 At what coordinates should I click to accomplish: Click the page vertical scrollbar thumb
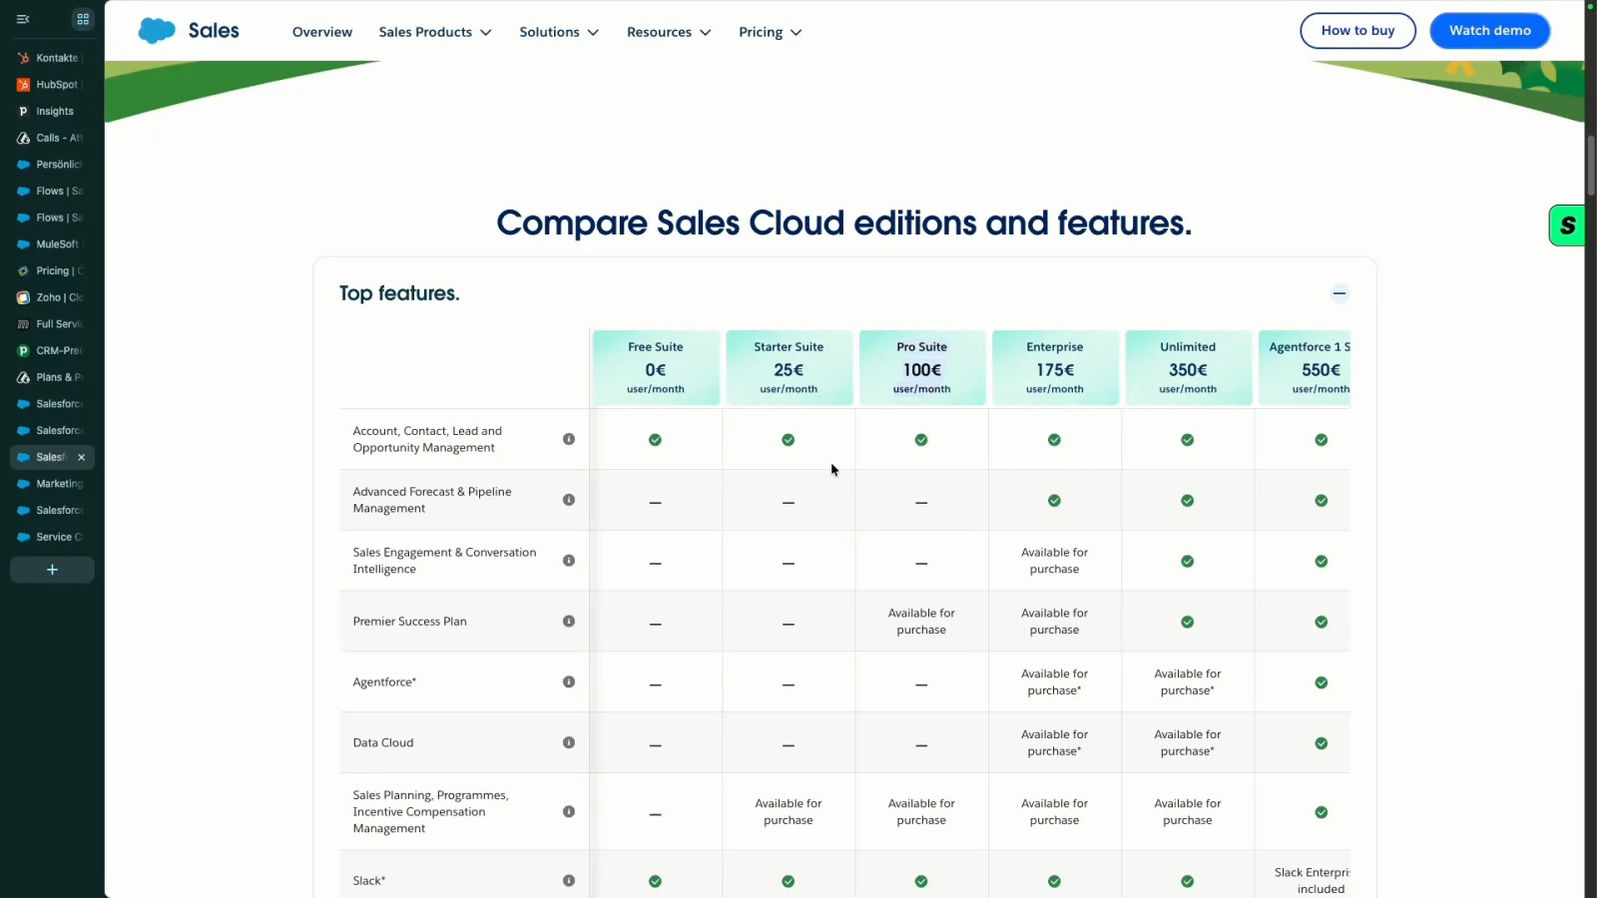point(1590,166)
